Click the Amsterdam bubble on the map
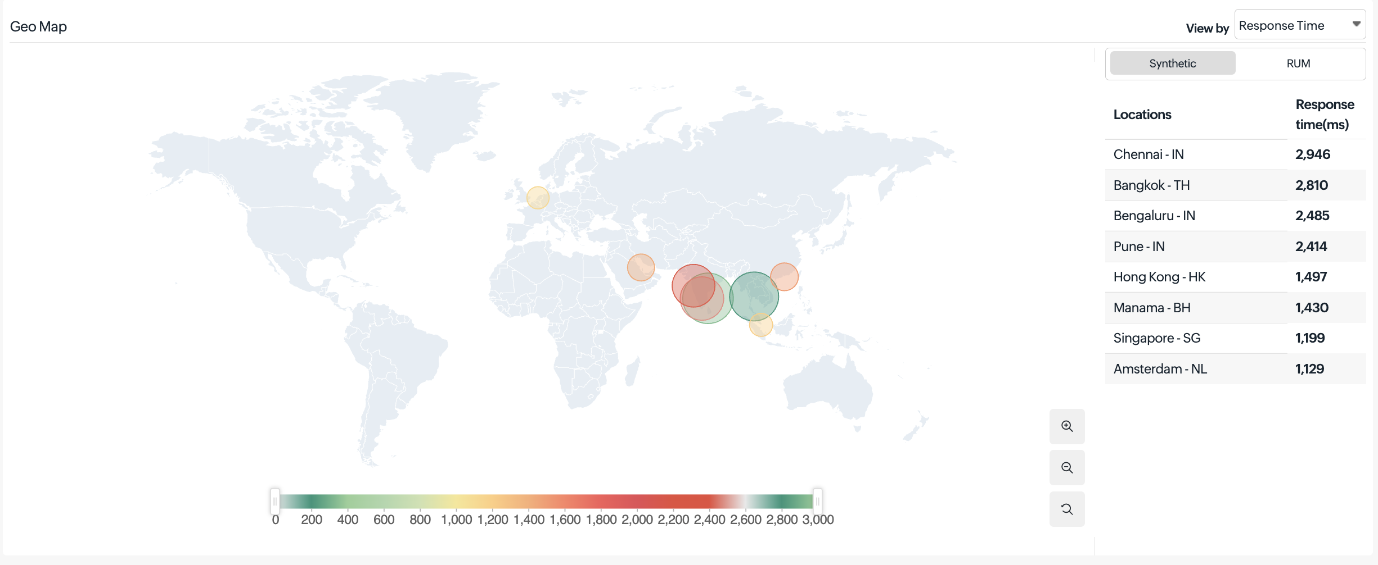Image resolution: width=1378 pixels, height=565 pixels. [x=538, y=198]
